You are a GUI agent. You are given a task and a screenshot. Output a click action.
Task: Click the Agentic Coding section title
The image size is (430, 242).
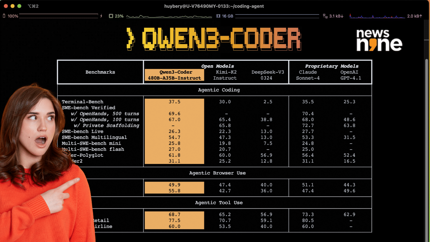click(x=219, y=90)
